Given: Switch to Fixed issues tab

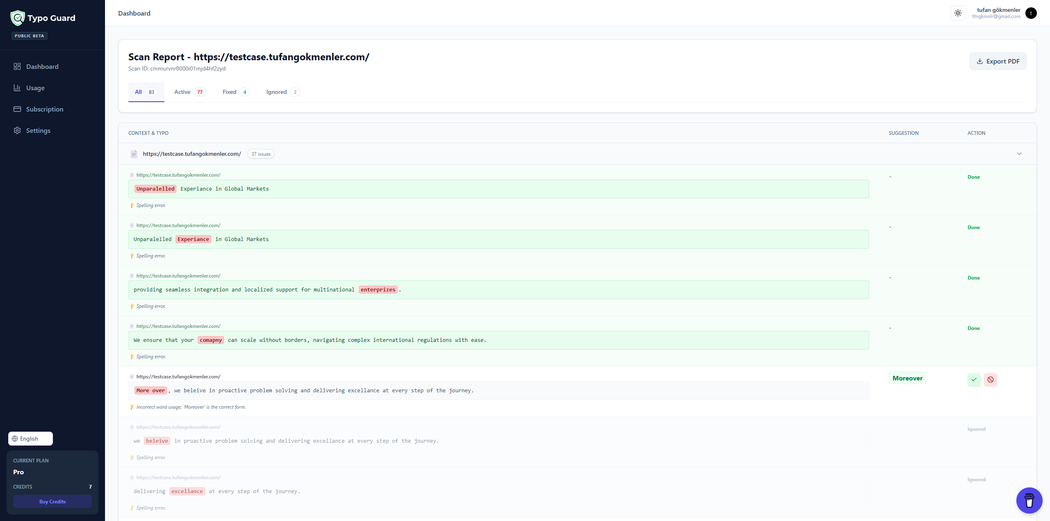Looking at the screenshot, I should pos(235,92).
